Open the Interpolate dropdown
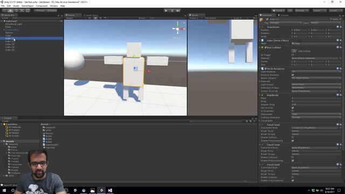Viewport: 345px width, 194px height. (316, 114)
